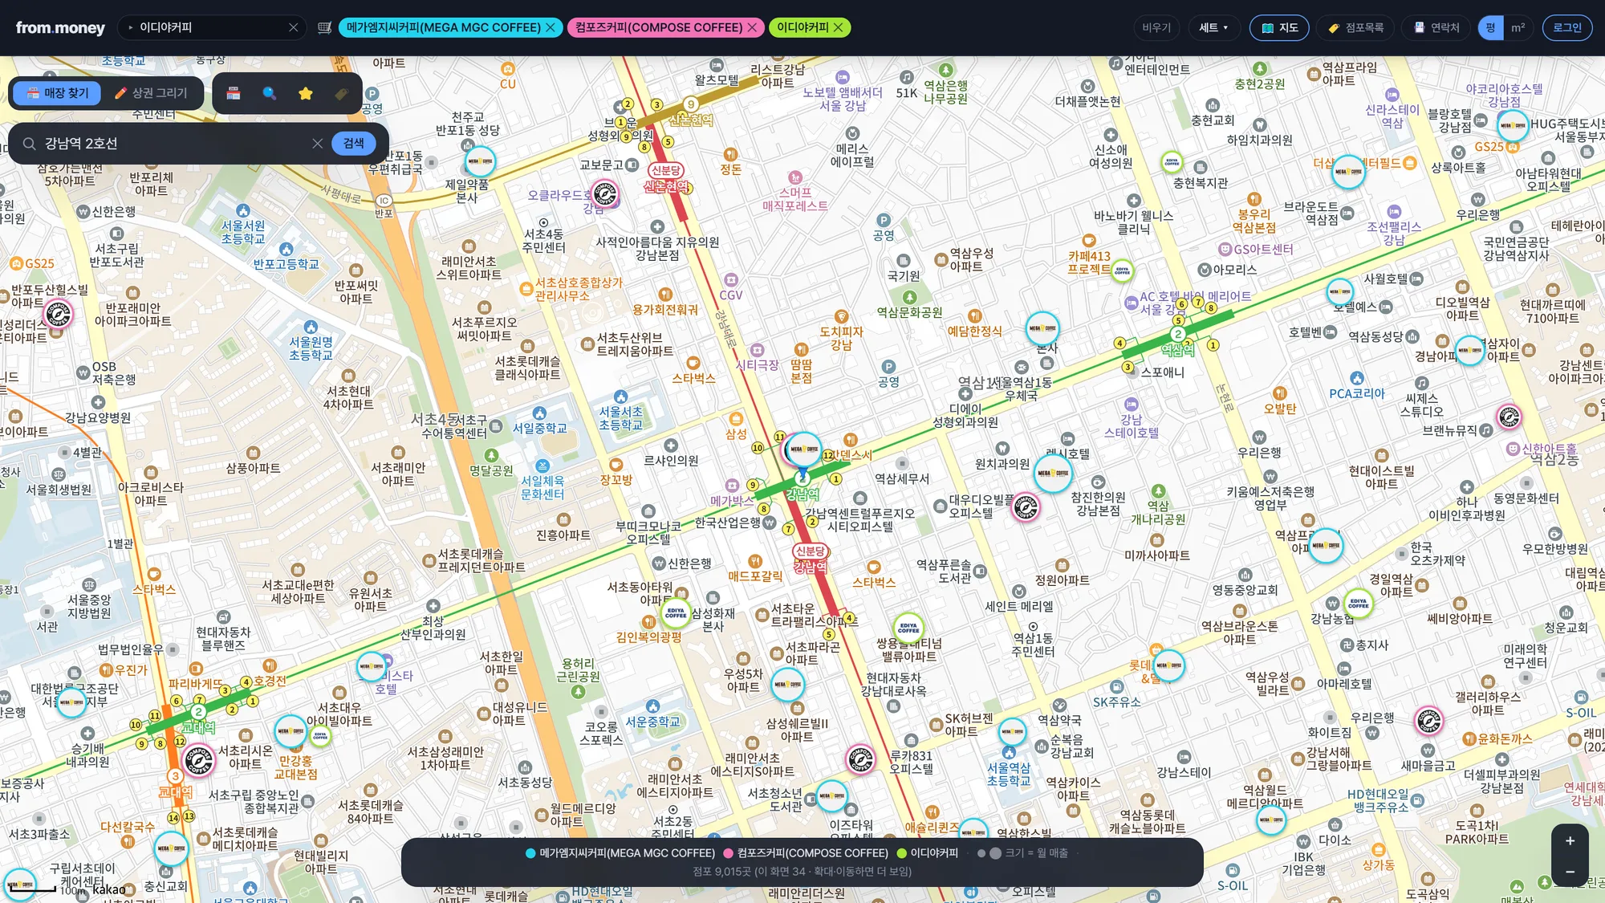Click the 검색 search button
Viewport: 1605px width, 903px height.
click(354, 144)
